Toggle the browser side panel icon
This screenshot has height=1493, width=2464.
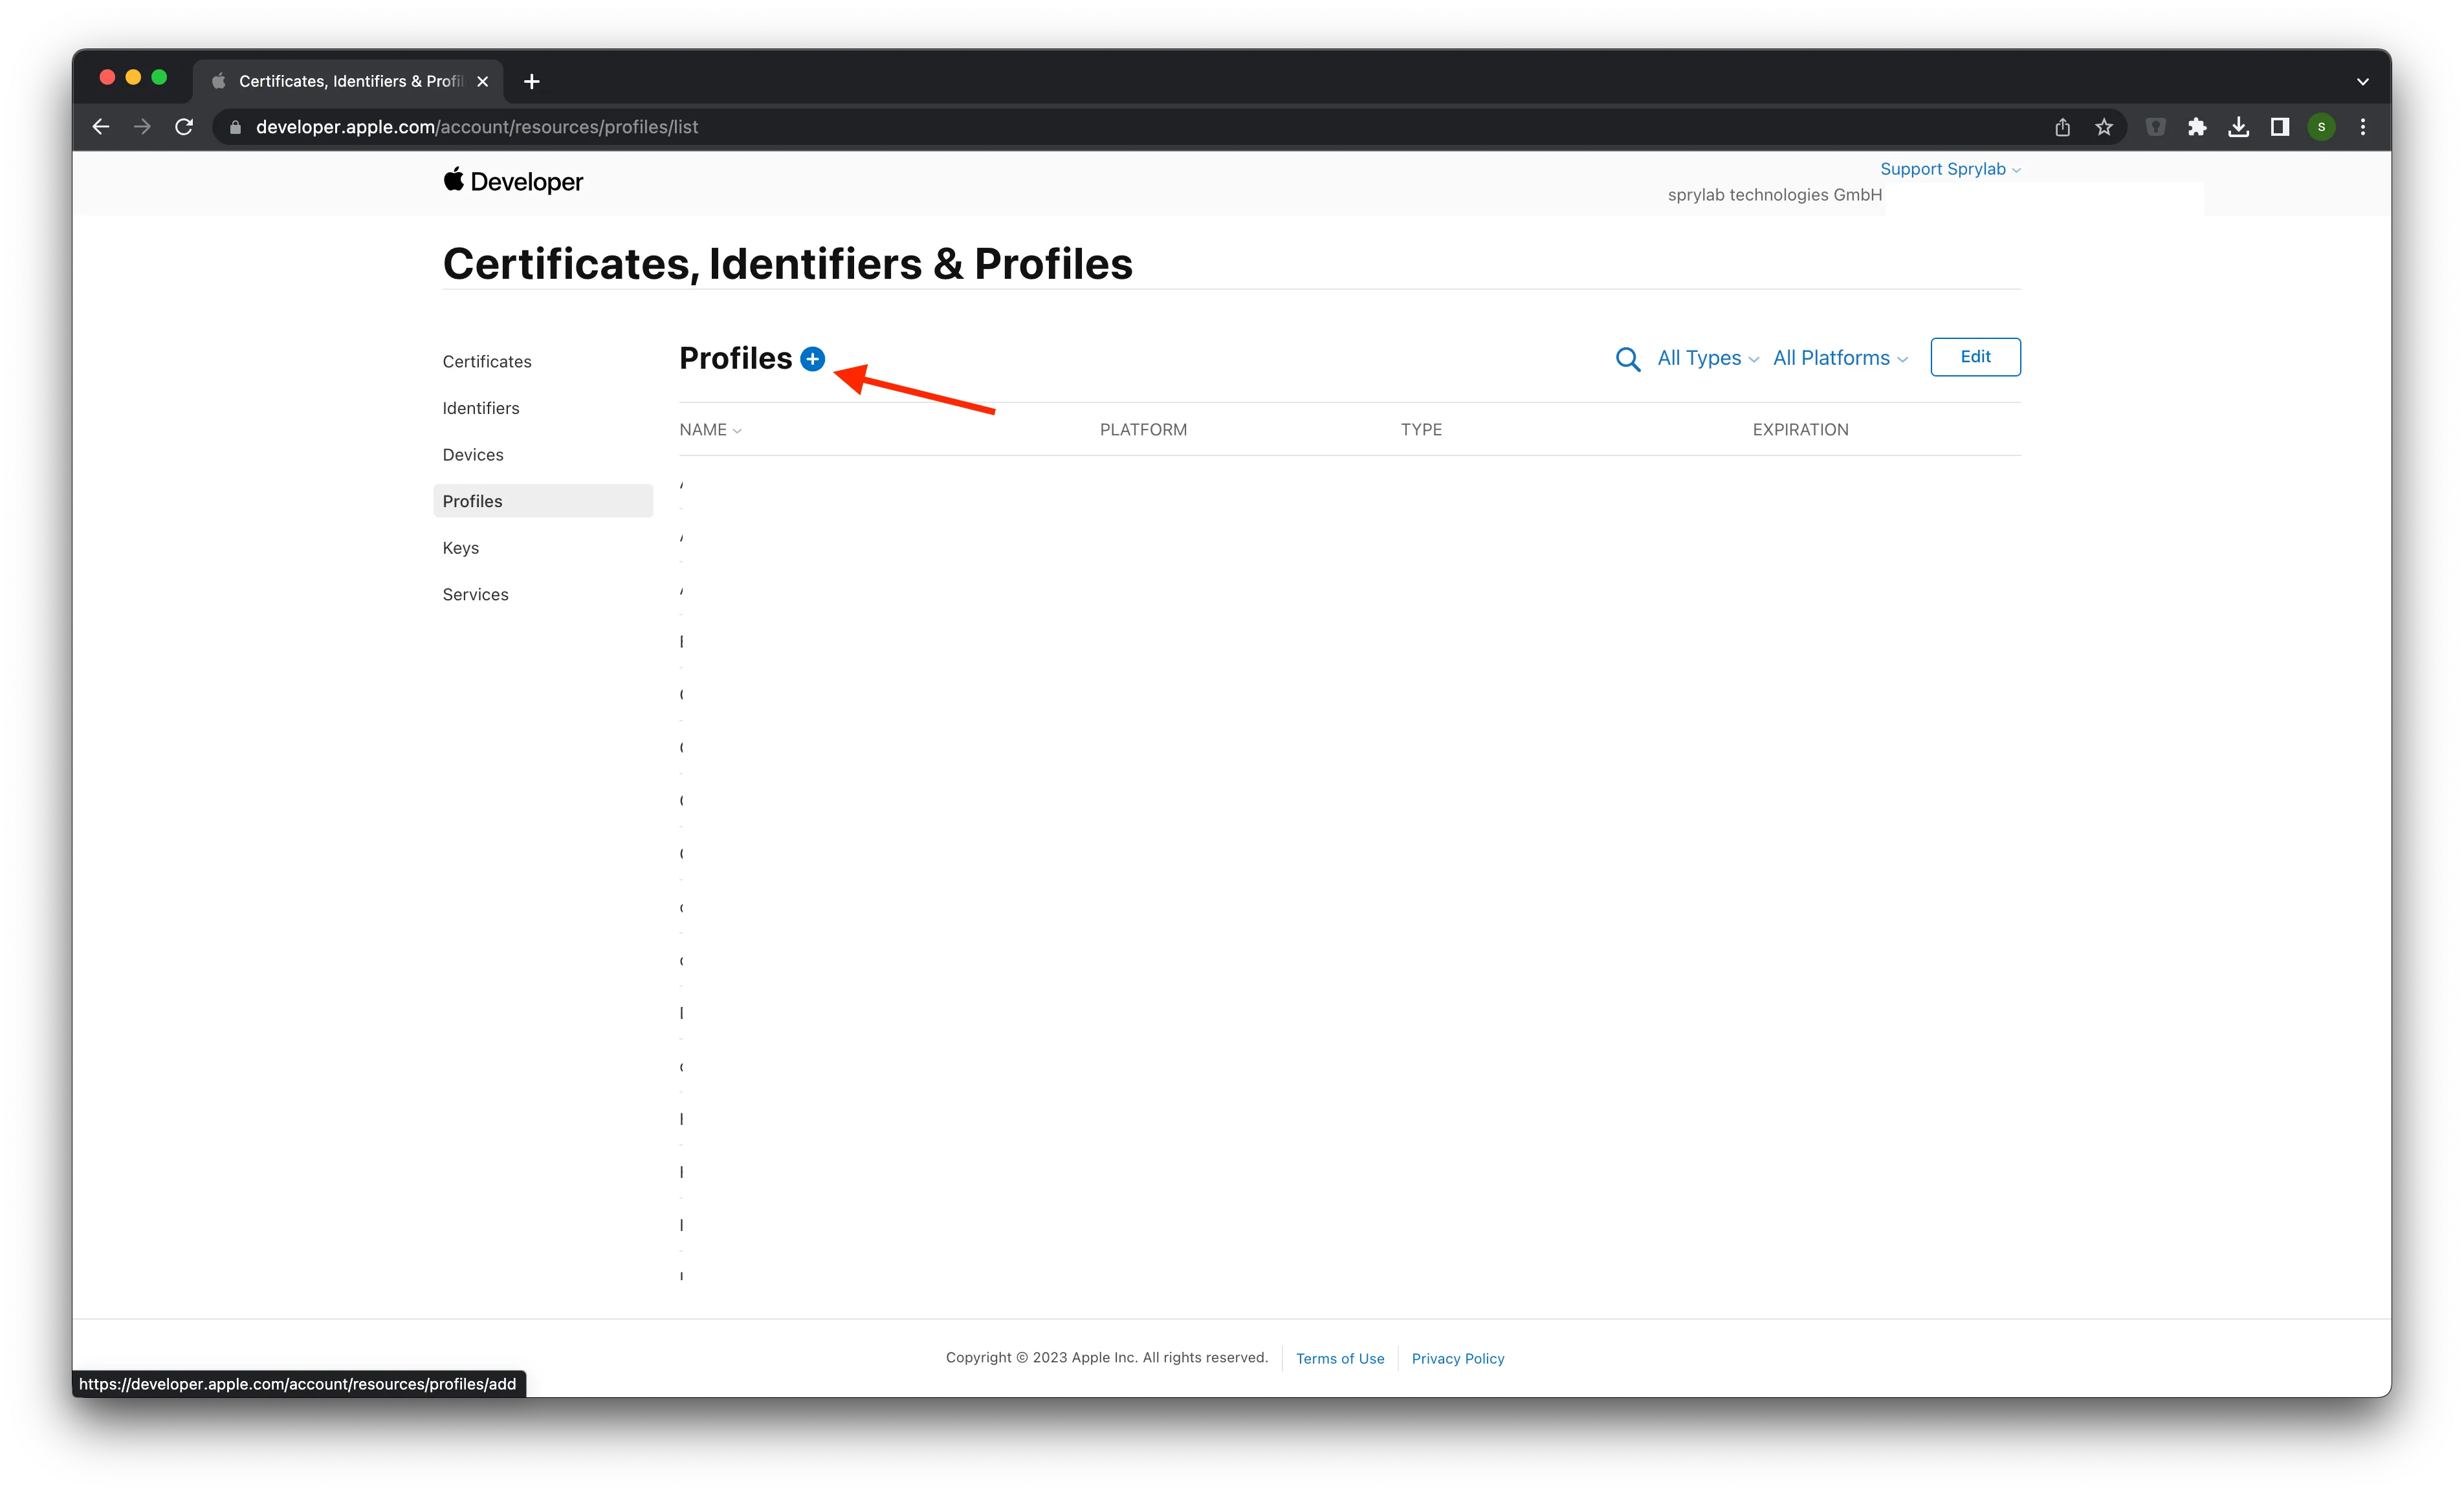[x=2280, y=127]
